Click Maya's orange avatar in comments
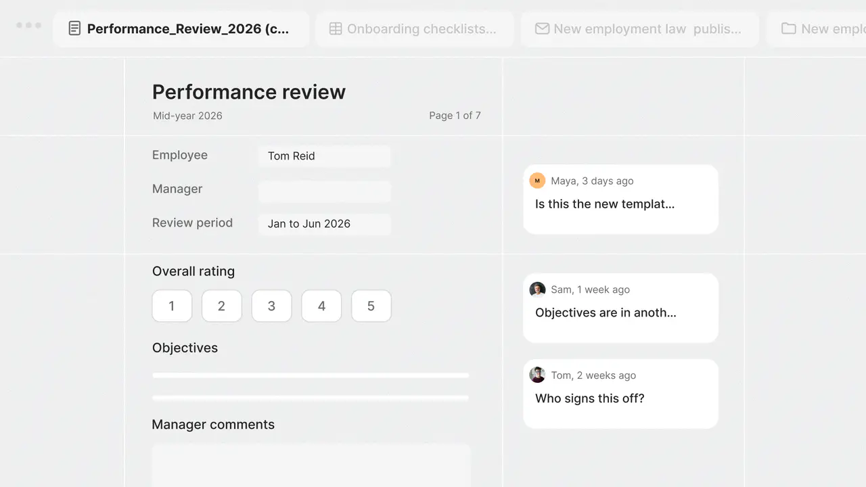This screenshot has height=487, width=866. 537,181
